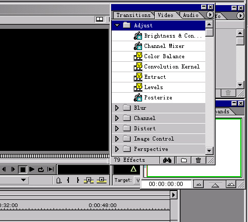Viewport: 248px width, 222px height.
Task: Click the effects list scroll down arrow
Action: 209,151
